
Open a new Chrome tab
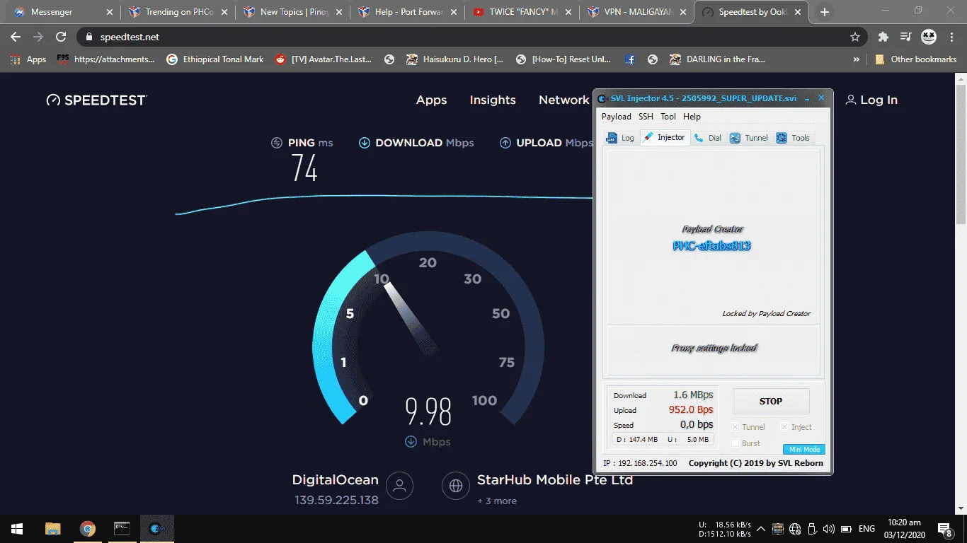[x=824, y=12]
